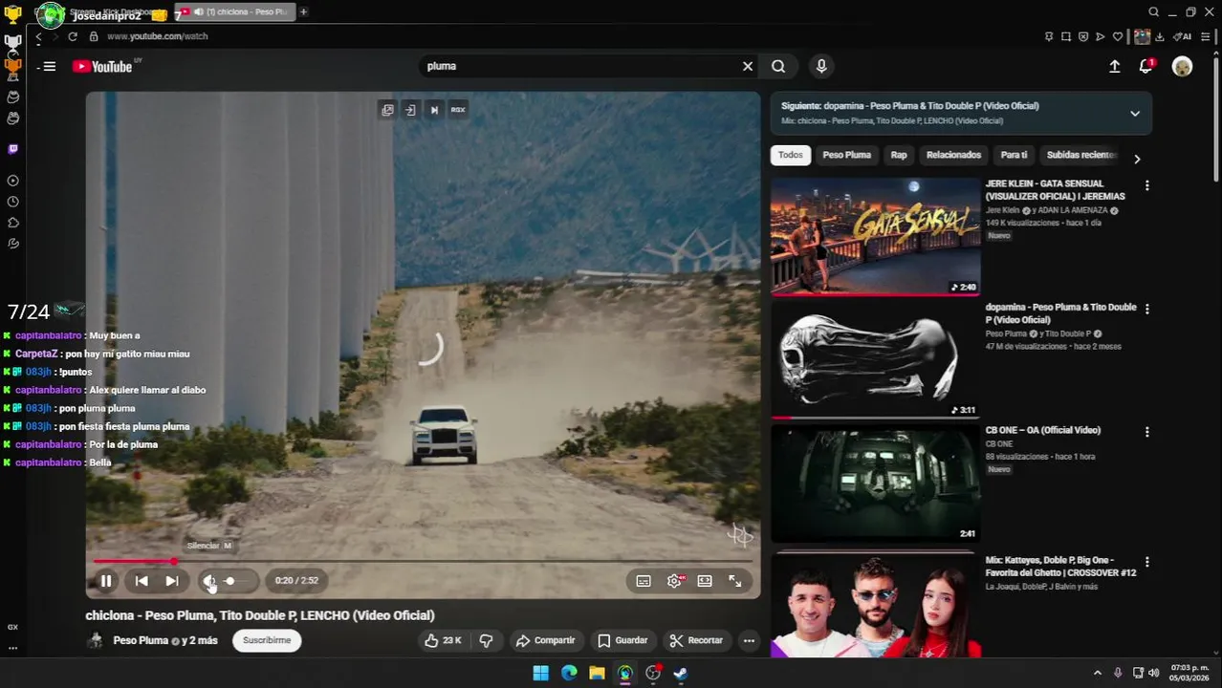Open Mix Katteyes Favorita del Ghetto title
The width and height of the screenshot is (1222, 688).
[1060, 567]
